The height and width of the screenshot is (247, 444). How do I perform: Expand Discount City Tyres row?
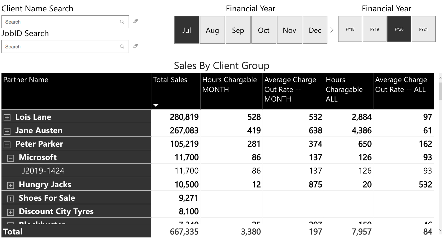pyautogui.click(x=10, y=212)
